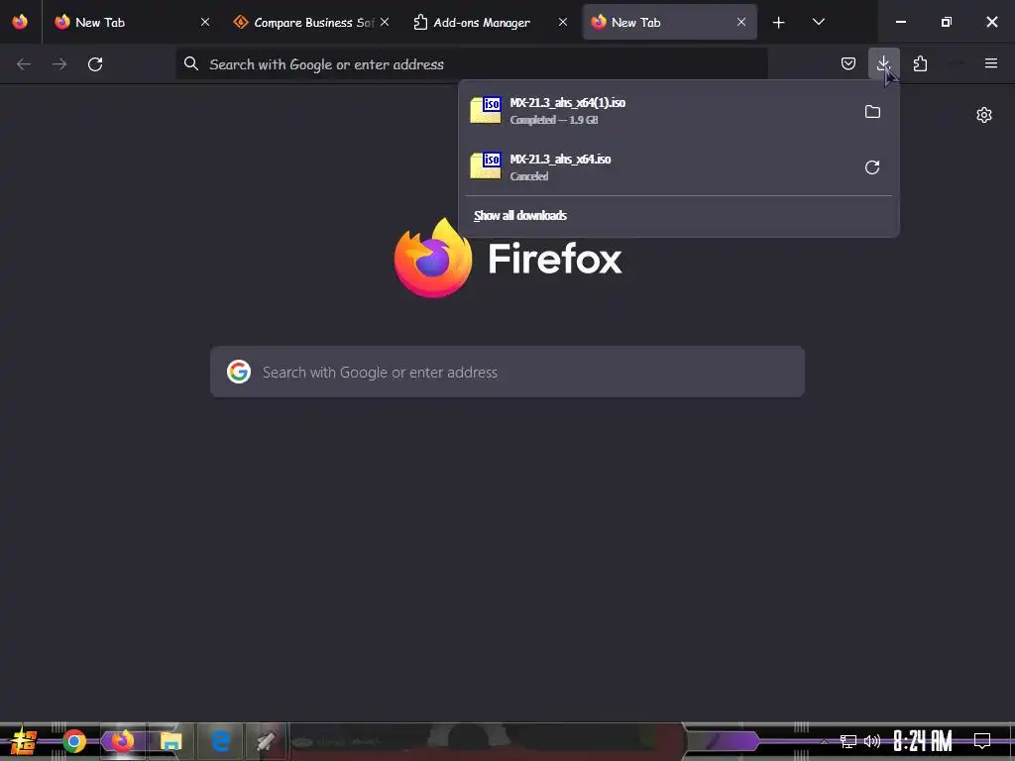This screenshot has height=761, width=1015.
Task: Launch Edge from the taskbar
Action: 220,741
